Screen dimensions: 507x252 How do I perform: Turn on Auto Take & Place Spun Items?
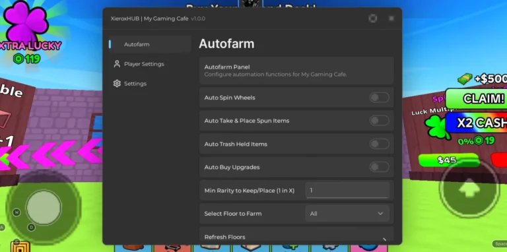coord(380,121)
